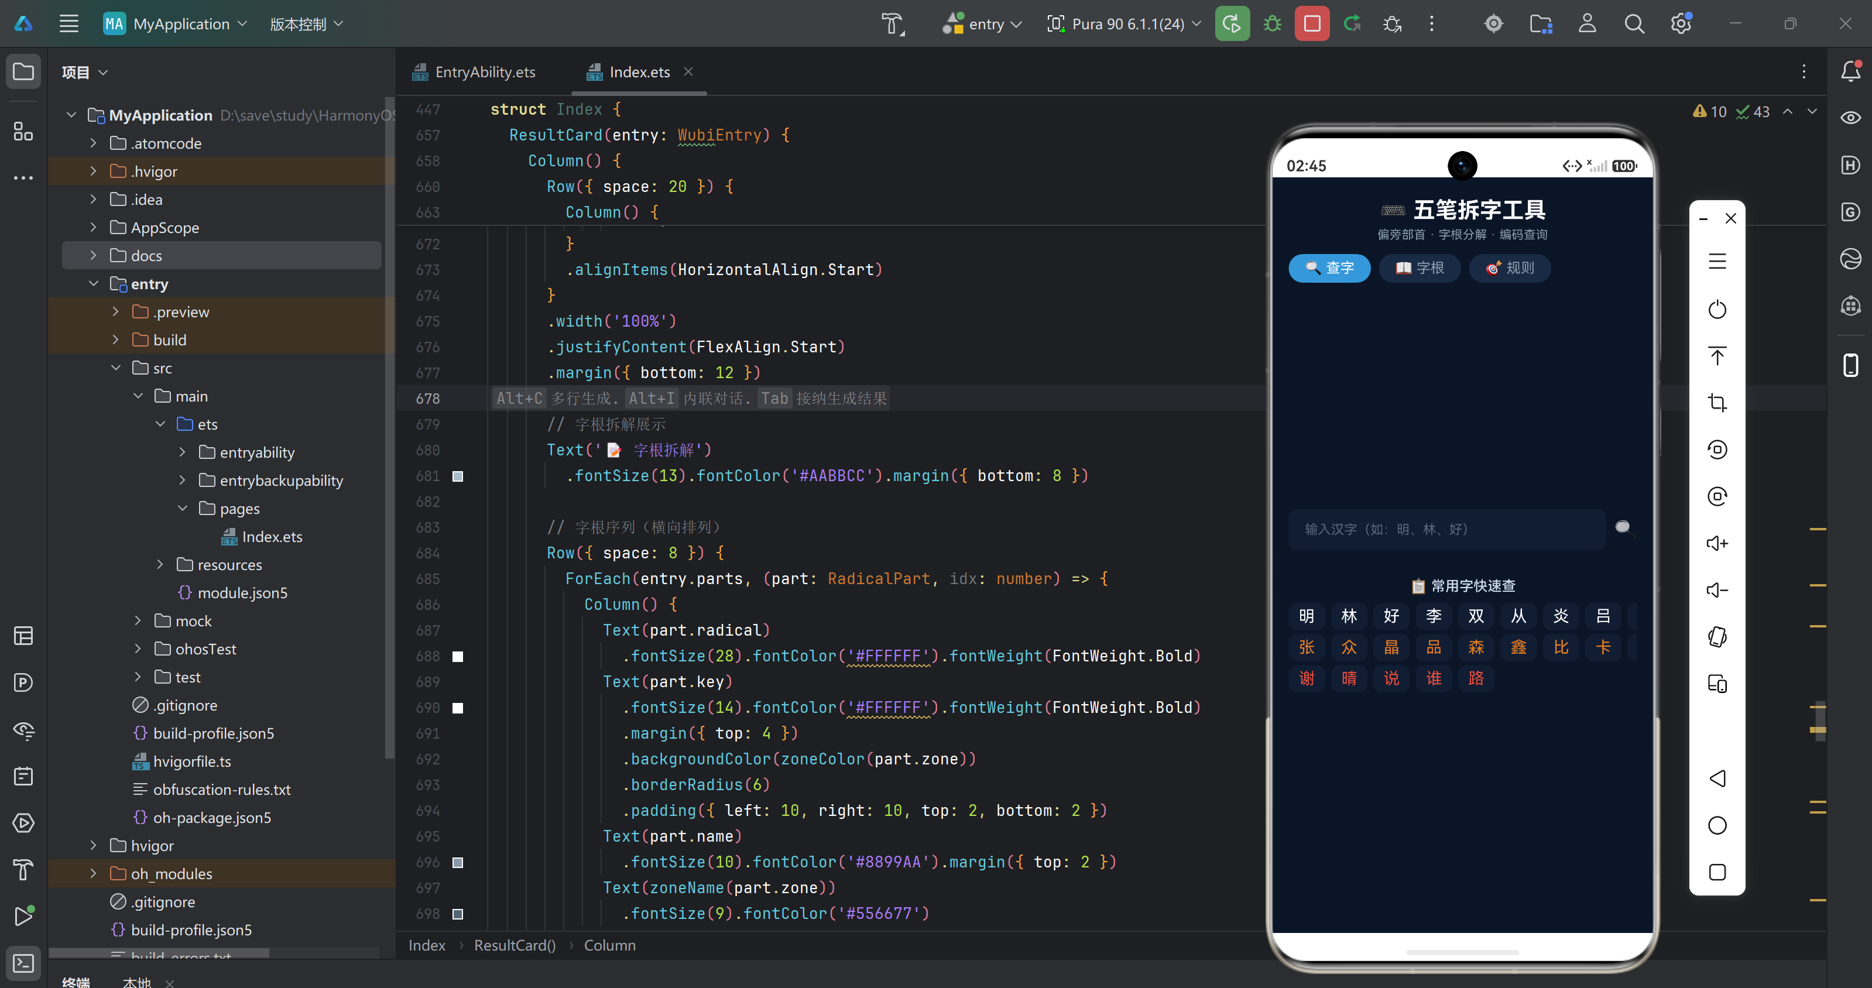Open the Notifications bell
1872x988 pixels.
tap(1850, 71)
